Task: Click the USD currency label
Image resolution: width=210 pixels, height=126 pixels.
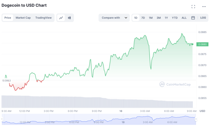Action: click(202, 111)
